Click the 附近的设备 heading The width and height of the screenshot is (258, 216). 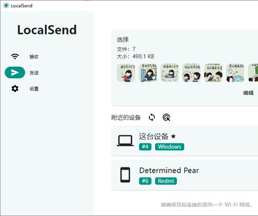[126, 118]
